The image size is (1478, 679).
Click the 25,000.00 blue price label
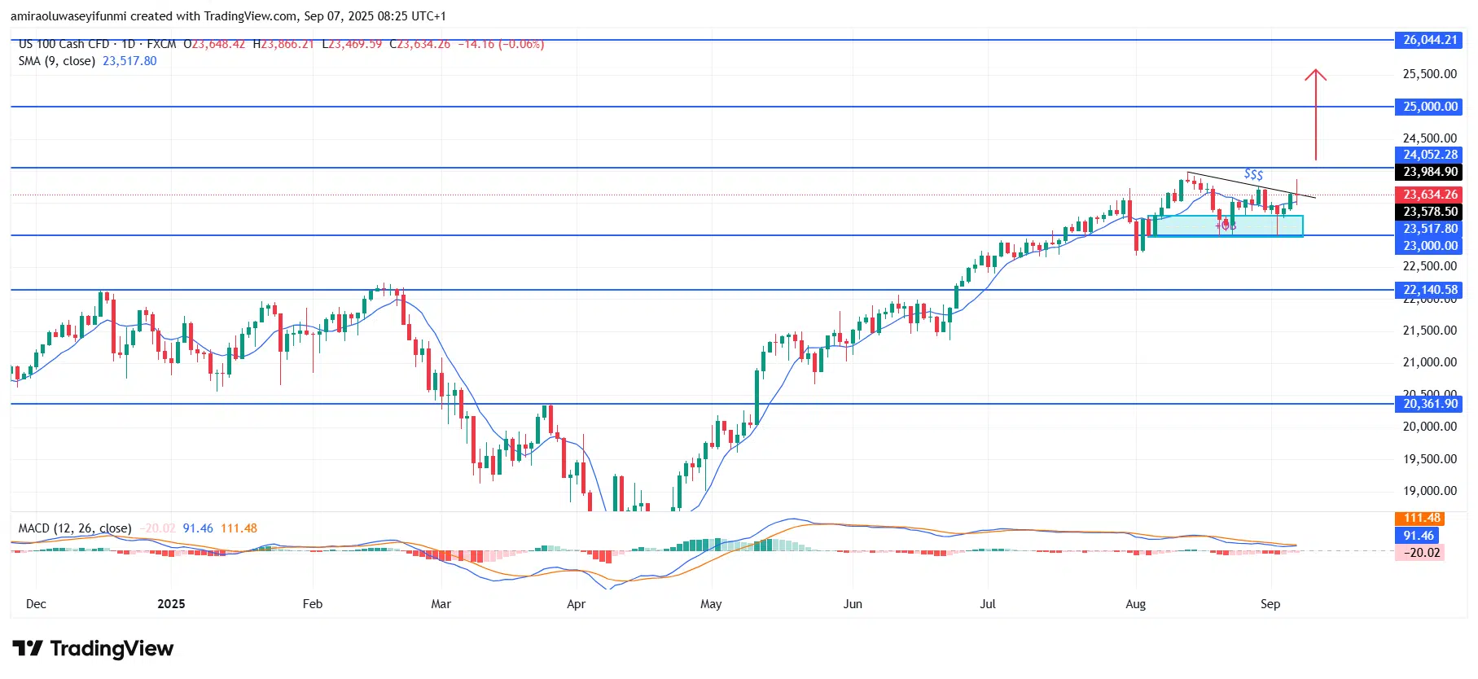click(x=1429, y=107)
